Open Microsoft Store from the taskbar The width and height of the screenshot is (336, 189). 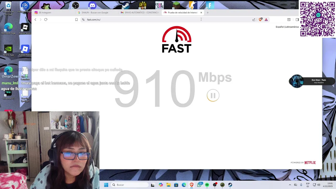click(x=176, y=185)
